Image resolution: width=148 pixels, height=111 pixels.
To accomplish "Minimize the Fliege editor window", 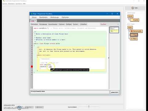I will pyautogui.click(x=107, y=14).
